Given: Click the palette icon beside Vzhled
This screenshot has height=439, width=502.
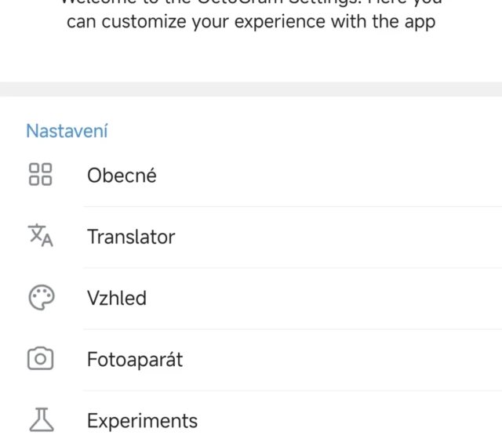Looking at the screenshot, I should coord(40,298).
